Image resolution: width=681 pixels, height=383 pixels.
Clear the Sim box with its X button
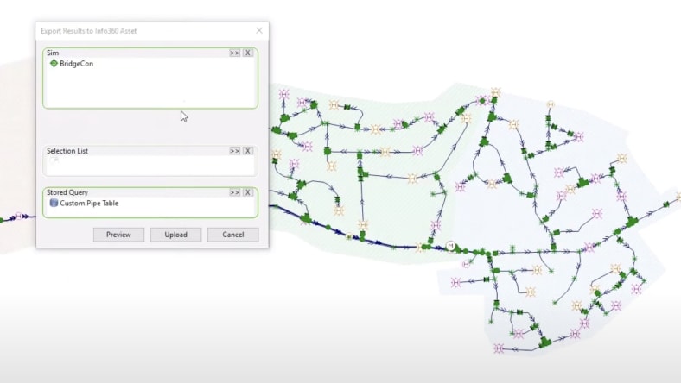248,53
